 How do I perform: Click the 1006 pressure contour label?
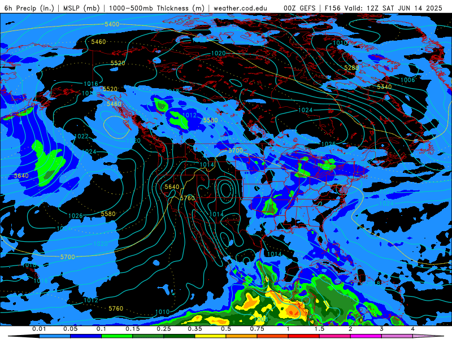(407, 80)
